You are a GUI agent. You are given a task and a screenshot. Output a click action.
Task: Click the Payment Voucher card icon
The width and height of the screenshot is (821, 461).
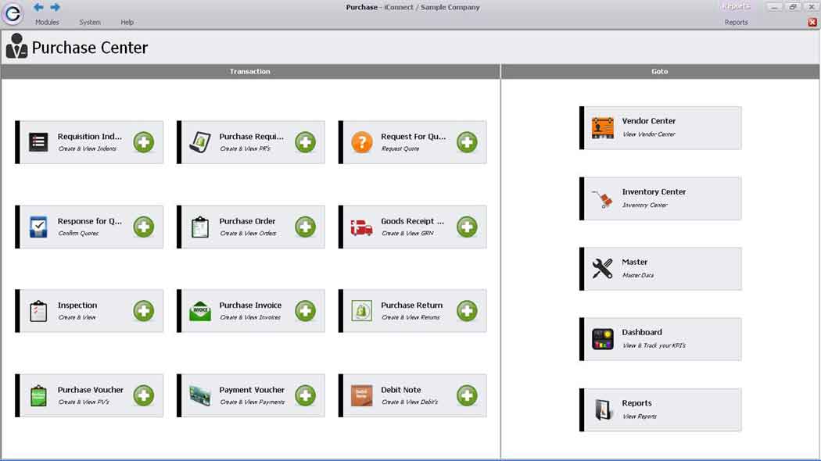(x=200, y=395)
